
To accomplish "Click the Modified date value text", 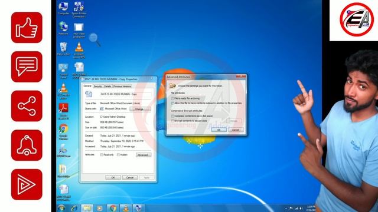I will 122,141.
